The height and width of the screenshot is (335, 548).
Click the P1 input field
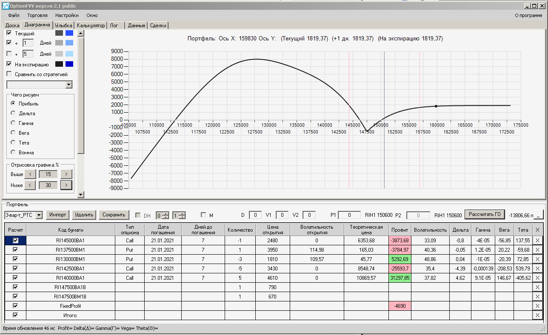click(x=350, y=215)
